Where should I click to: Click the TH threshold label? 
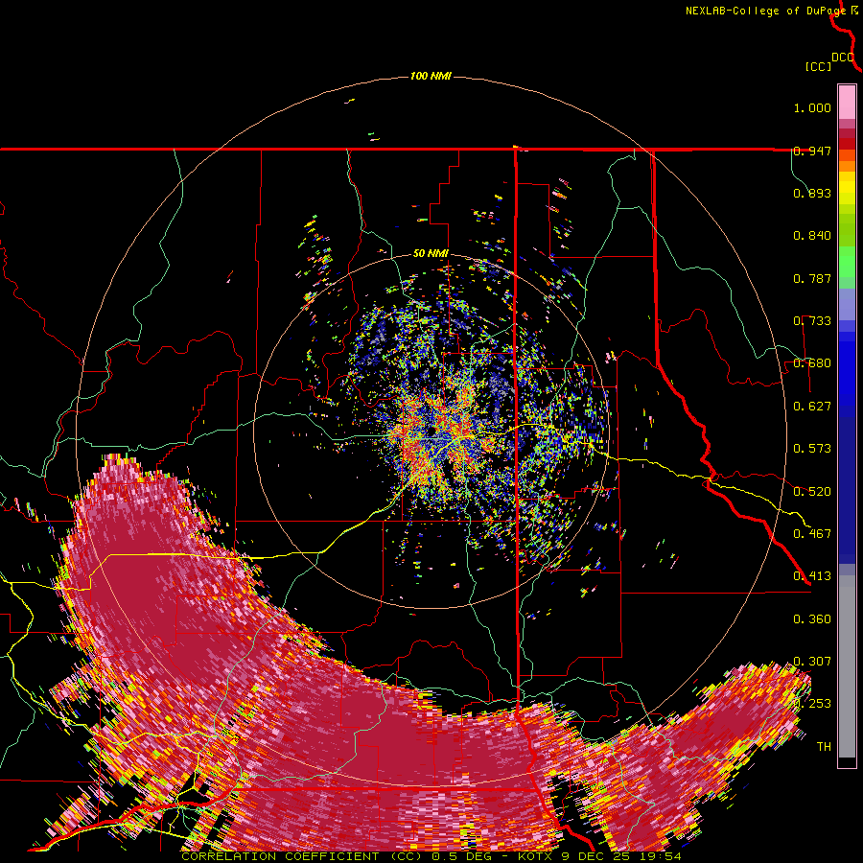pyautogui.click(x=824, y=747)
